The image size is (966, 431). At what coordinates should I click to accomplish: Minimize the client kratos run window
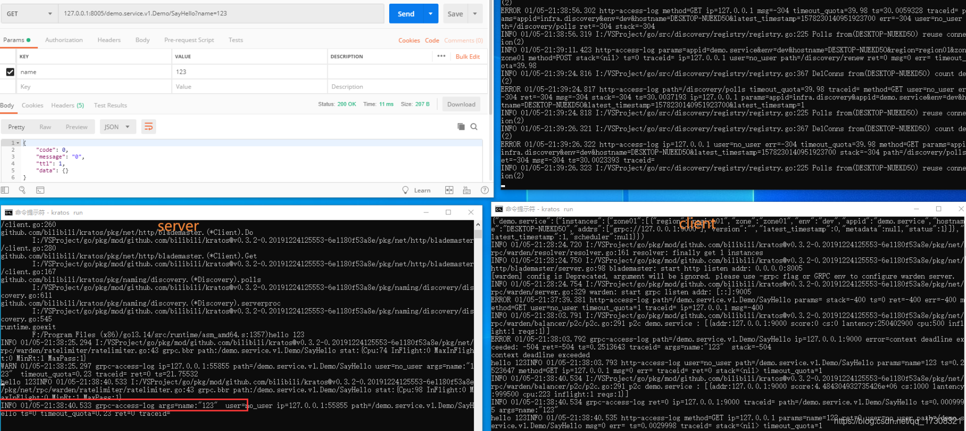pos(916,209)
